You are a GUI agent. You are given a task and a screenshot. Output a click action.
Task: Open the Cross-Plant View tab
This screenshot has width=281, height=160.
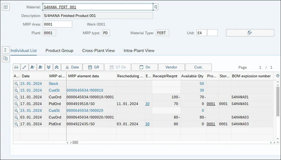(x=98, y=51)
